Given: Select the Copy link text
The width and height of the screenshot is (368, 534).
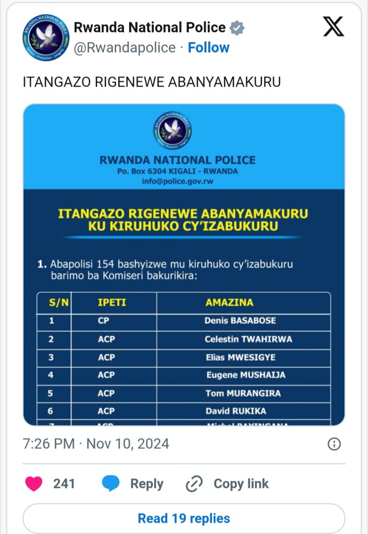Looking at the screenshot, I should pyautogui.click(x=241, y=483).
